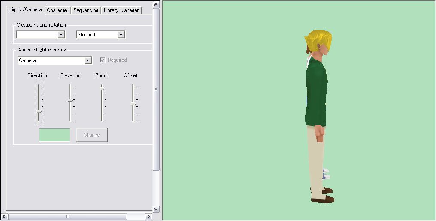Click the 'Offset' slider label
The width and height of the screenshot is (436, 221).
tap(131, 75)
